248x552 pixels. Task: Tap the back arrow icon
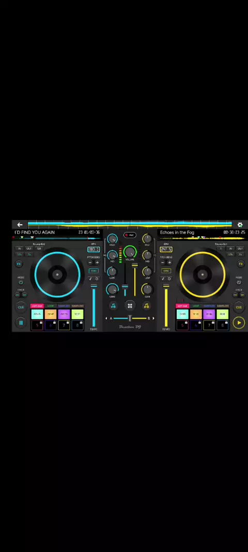pyautogui.click(x=20, y=225)
